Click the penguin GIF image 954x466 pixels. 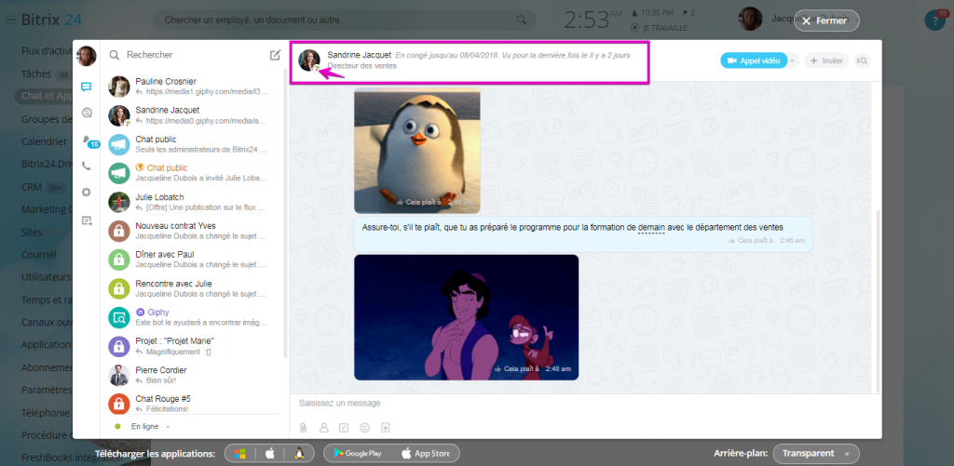tap(416, 150)
